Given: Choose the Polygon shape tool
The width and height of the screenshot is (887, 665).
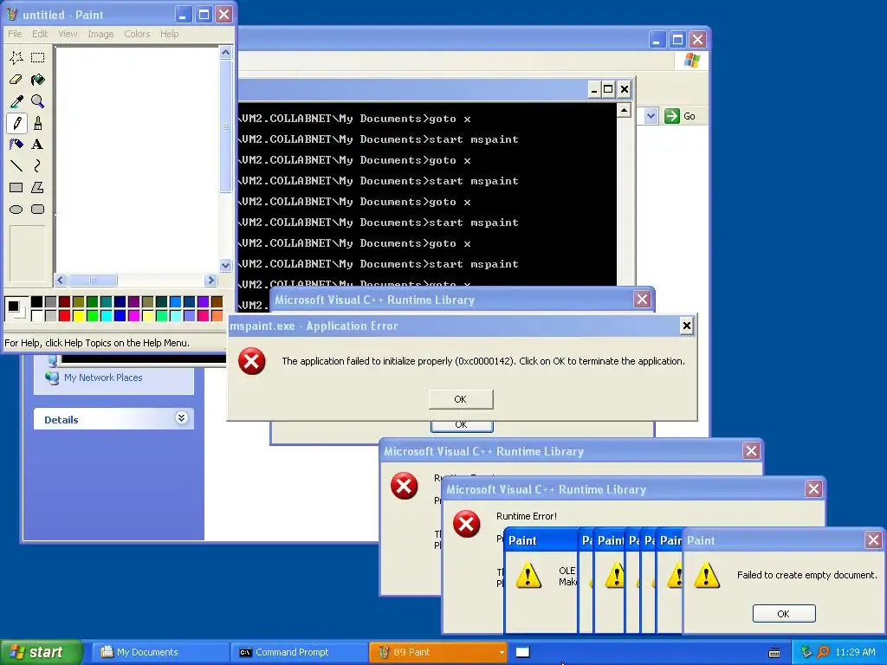Looking at the screenshot, I should coord(37,187).
